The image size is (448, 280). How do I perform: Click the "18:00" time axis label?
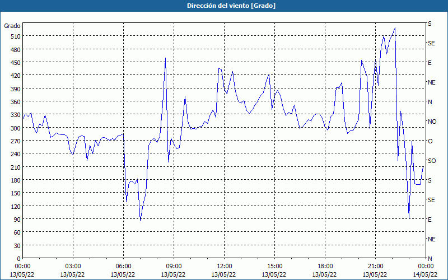tap(325, 267)
